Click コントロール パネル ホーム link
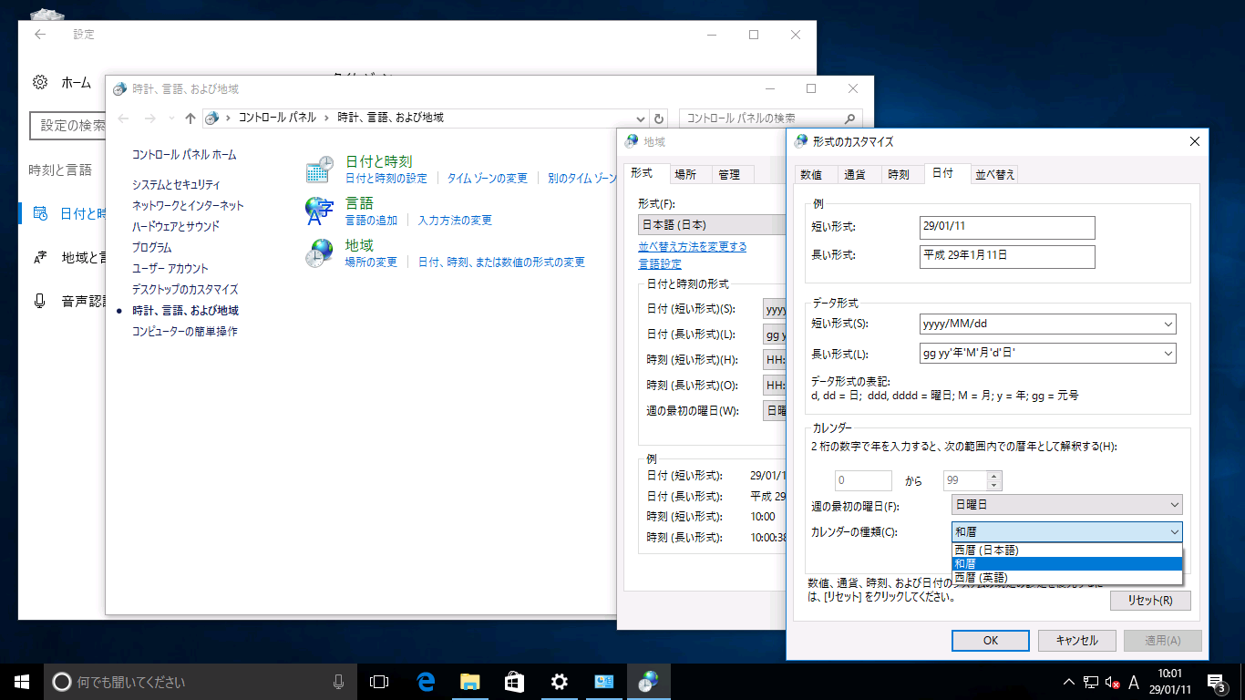Viewport: 1245px width, 700px height. pos(184,155)
